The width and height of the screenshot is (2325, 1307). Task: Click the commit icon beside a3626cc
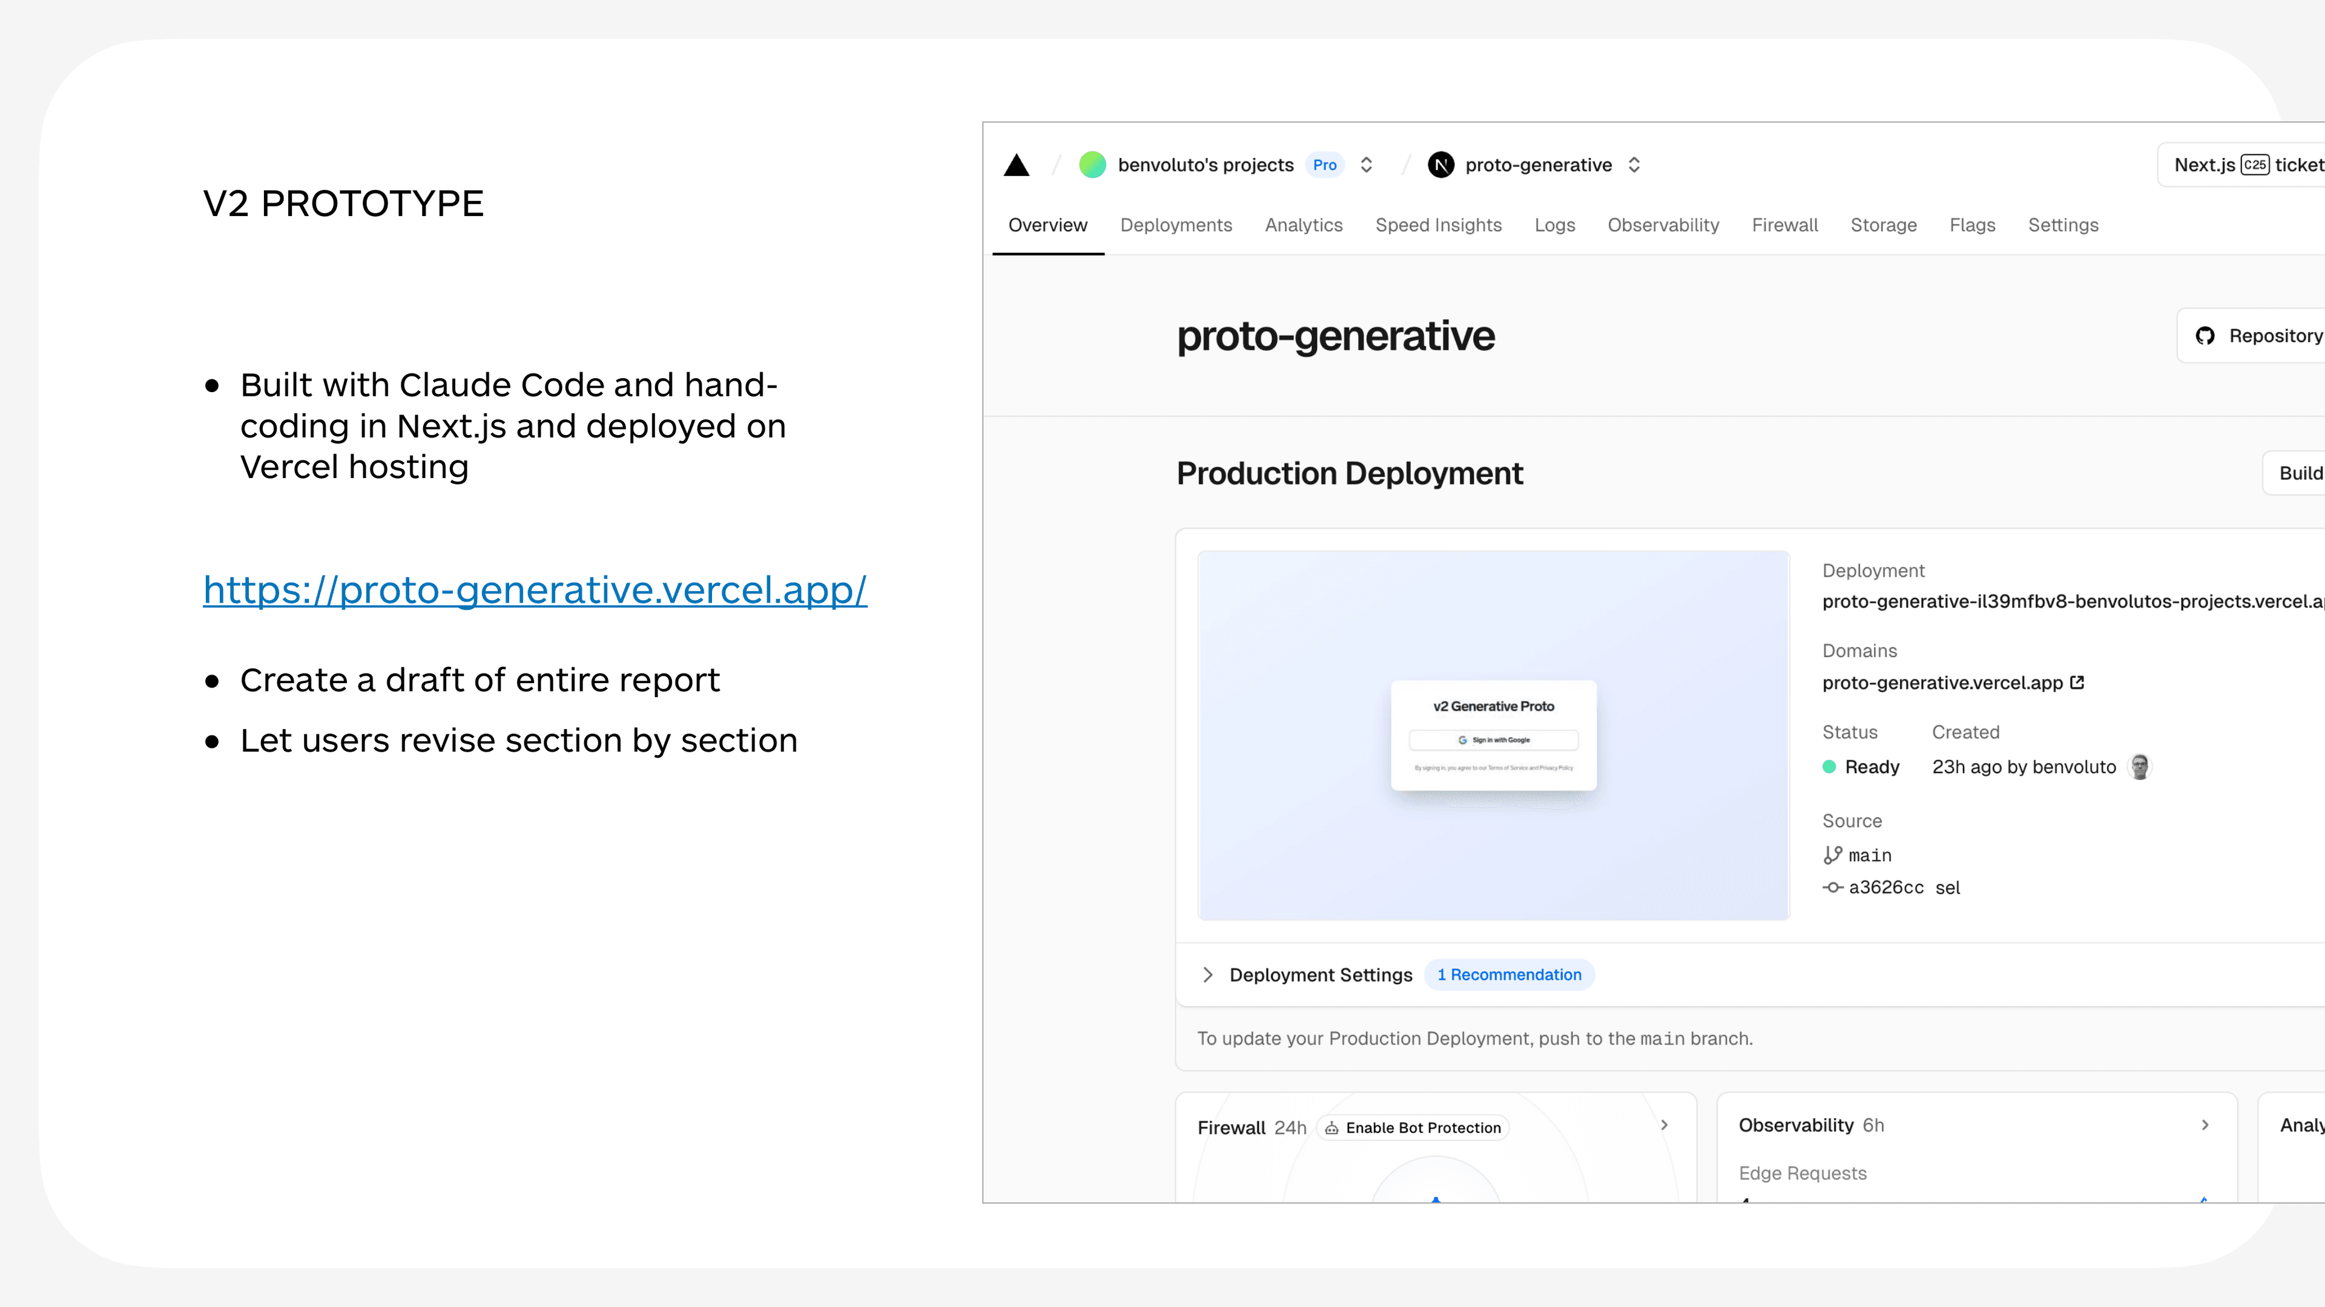pyautogui.click(x=1834, y=888)
